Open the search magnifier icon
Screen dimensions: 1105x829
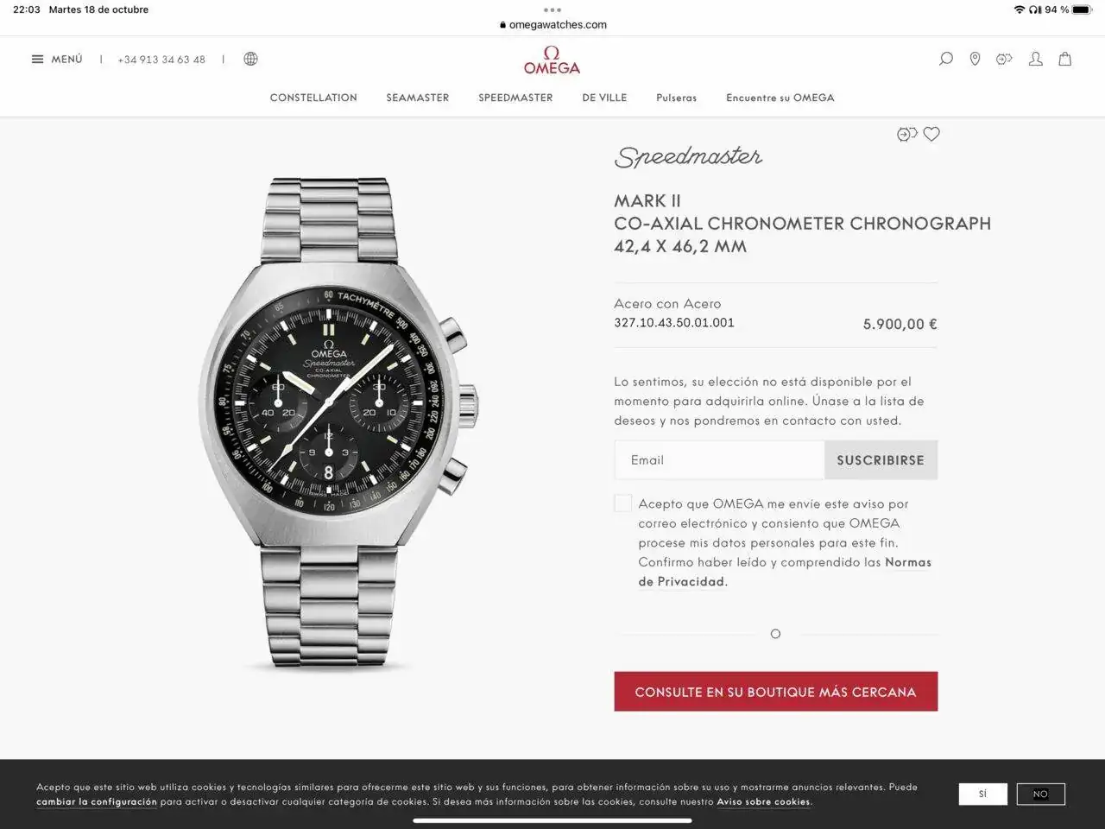(x=945, y=59)
